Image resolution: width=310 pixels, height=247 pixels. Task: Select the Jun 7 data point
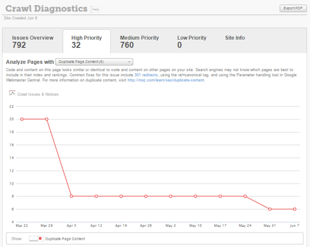click(x=295, y=209)
